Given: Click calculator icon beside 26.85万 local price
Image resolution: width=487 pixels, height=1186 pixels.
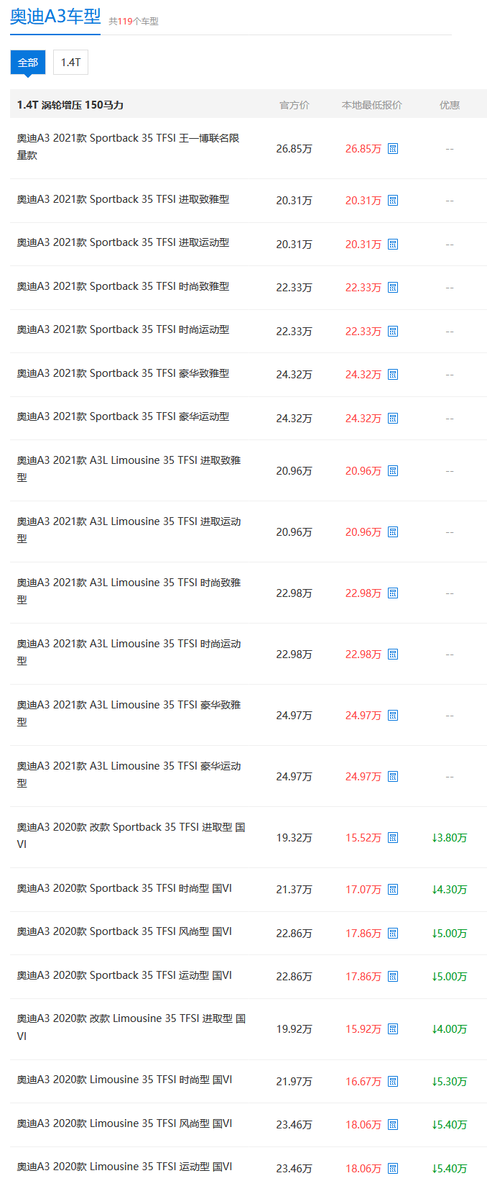Looking at the screenshot, I should [393, 149].
